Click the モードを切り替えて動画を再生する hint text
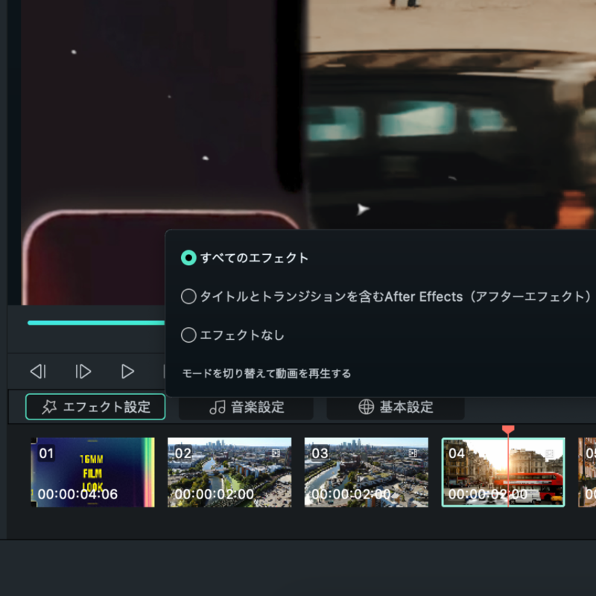This screenshot has height=596, width=596. [x=267, y=374]
